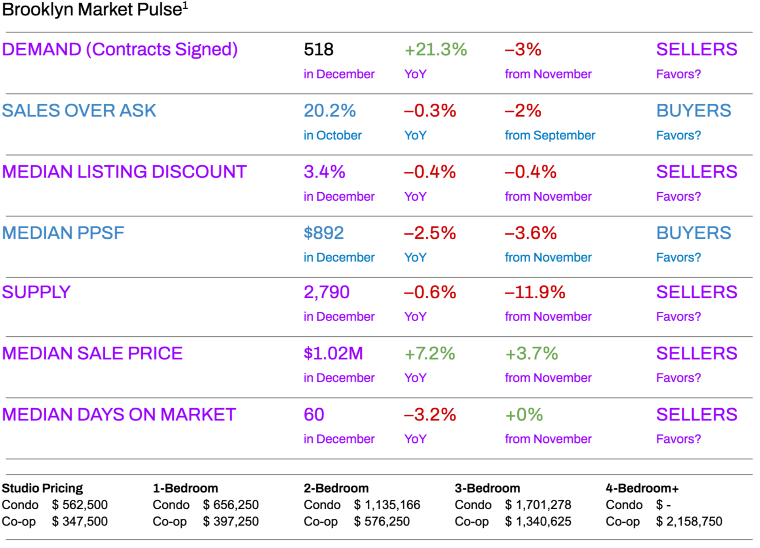This screenshot has width=760, height=548.
Task: Click the DEMAND (Contracts Signed) heading
Action: (x=120, y=49)
